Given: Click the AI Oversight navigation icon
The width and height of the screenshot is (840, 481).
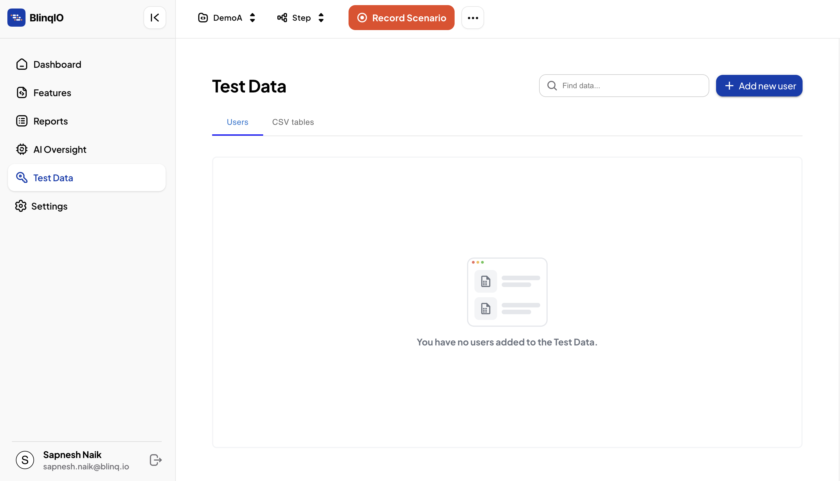Looking at the screenshot, I should pyautogui.click(x=21, y=149).
